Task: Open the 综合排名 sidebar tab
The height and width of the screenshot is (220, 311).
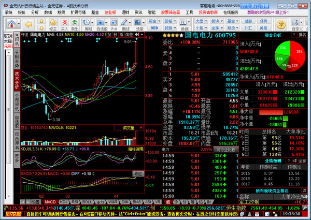Action: [x=17, y=141]
